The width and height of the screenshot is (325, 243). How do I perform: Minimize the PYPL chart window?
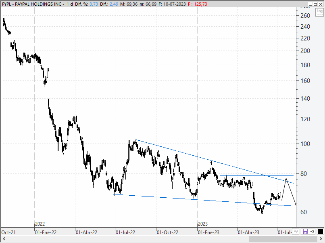[x=310, y=4]
